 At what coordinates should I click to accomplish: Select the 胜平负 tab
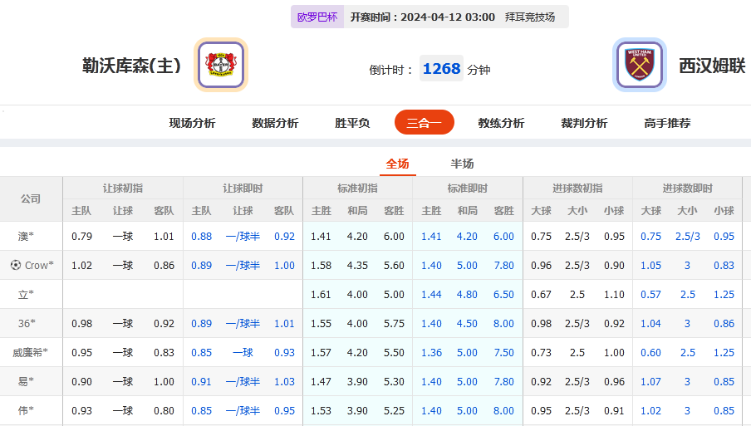(x=352, y=123)
